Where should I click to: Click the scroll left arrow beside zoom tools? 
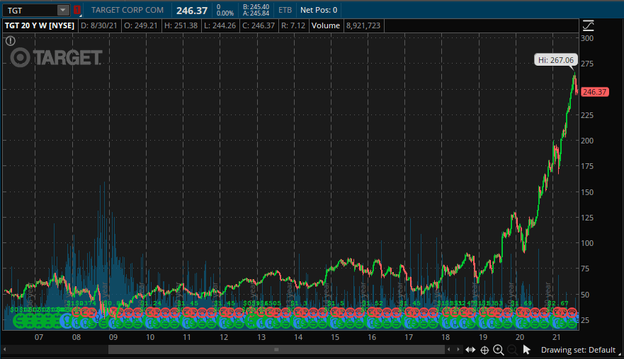point(449,350)
